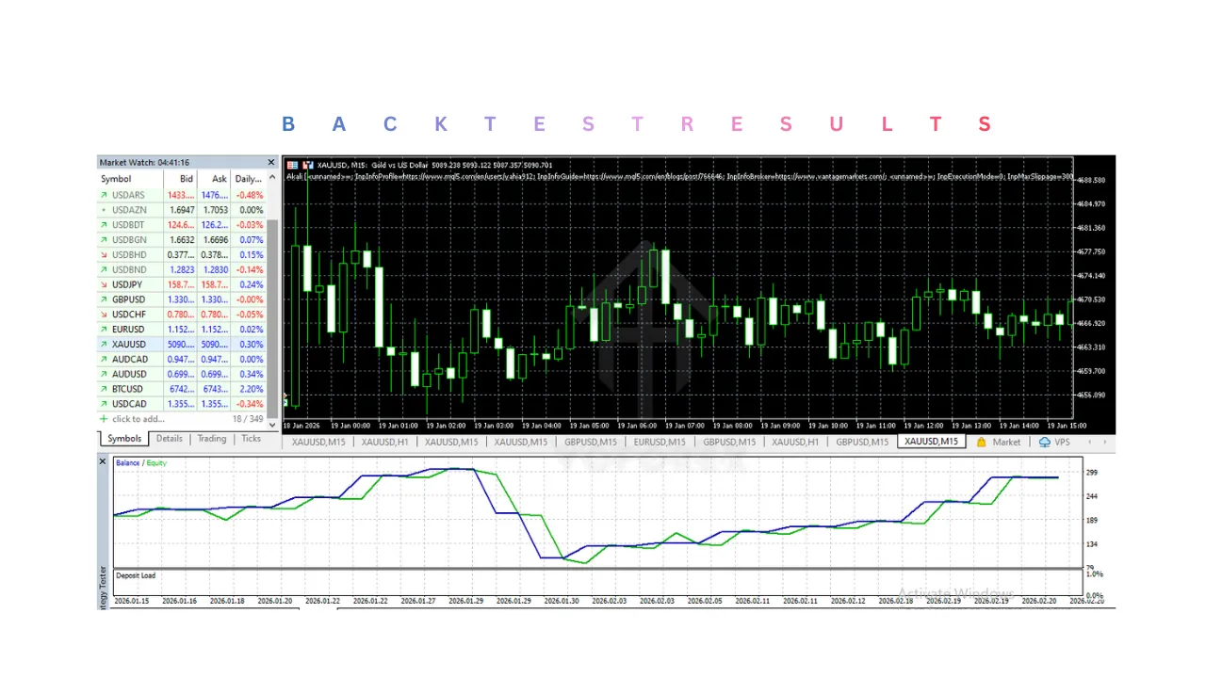Click the dot icon of USDAZN

click(x=104, y=210)
